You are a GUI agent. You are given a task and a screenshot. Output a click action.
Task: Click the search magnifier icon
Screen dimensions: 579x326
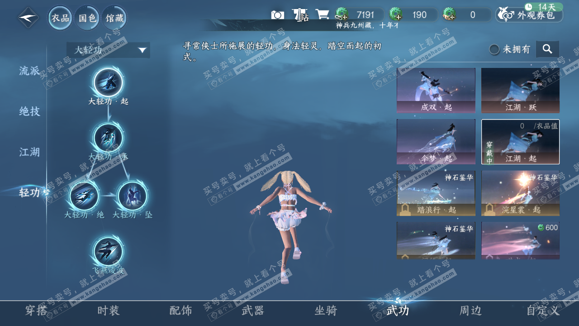pyautogui.click(x=547, y=49)
